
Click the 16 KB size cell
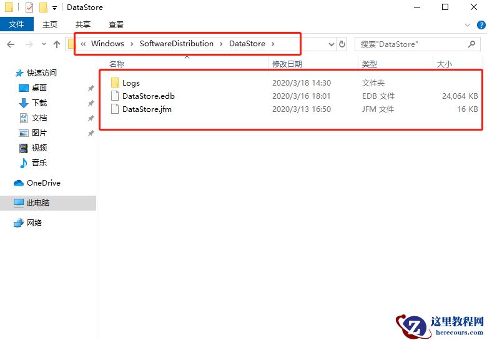[468, 109]
